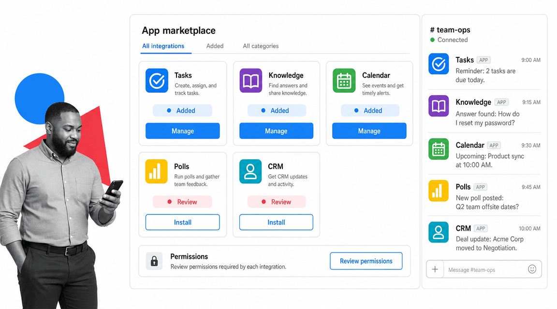Click the Added status badge on Calendar
This screenshot has height=309, width=557.
click(370, 111)
